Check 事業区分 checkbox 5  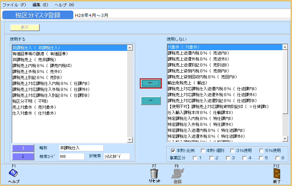(x=261, y=158)
